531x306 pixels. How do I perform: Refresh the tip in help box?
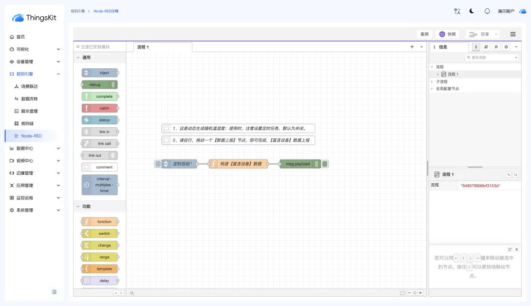point(510,249)
